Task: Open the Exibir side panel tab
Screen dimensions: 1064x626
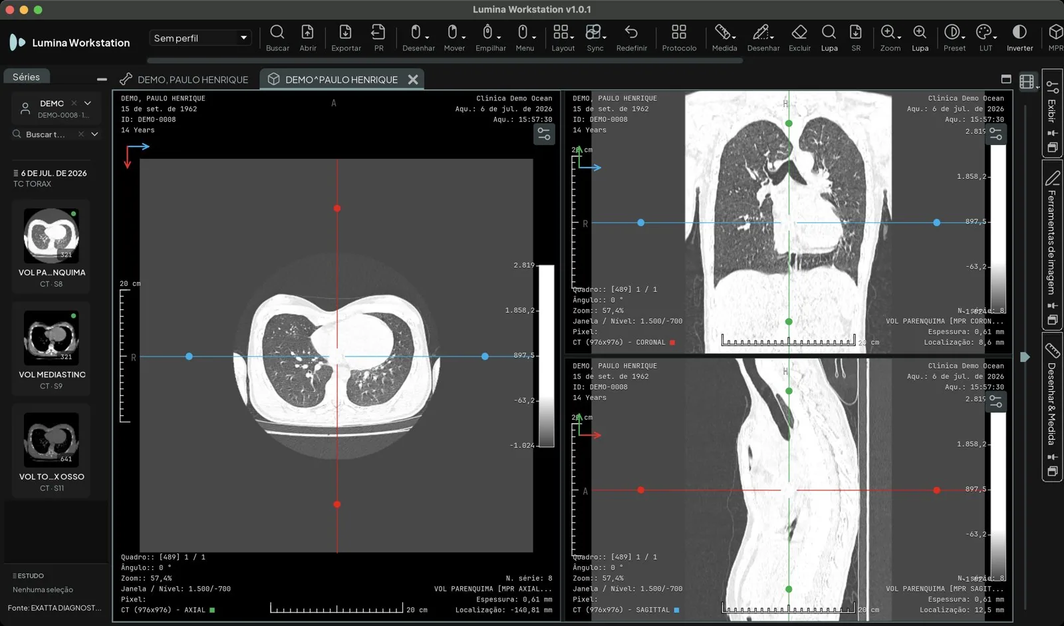Action: click(x=1051, y=113)
